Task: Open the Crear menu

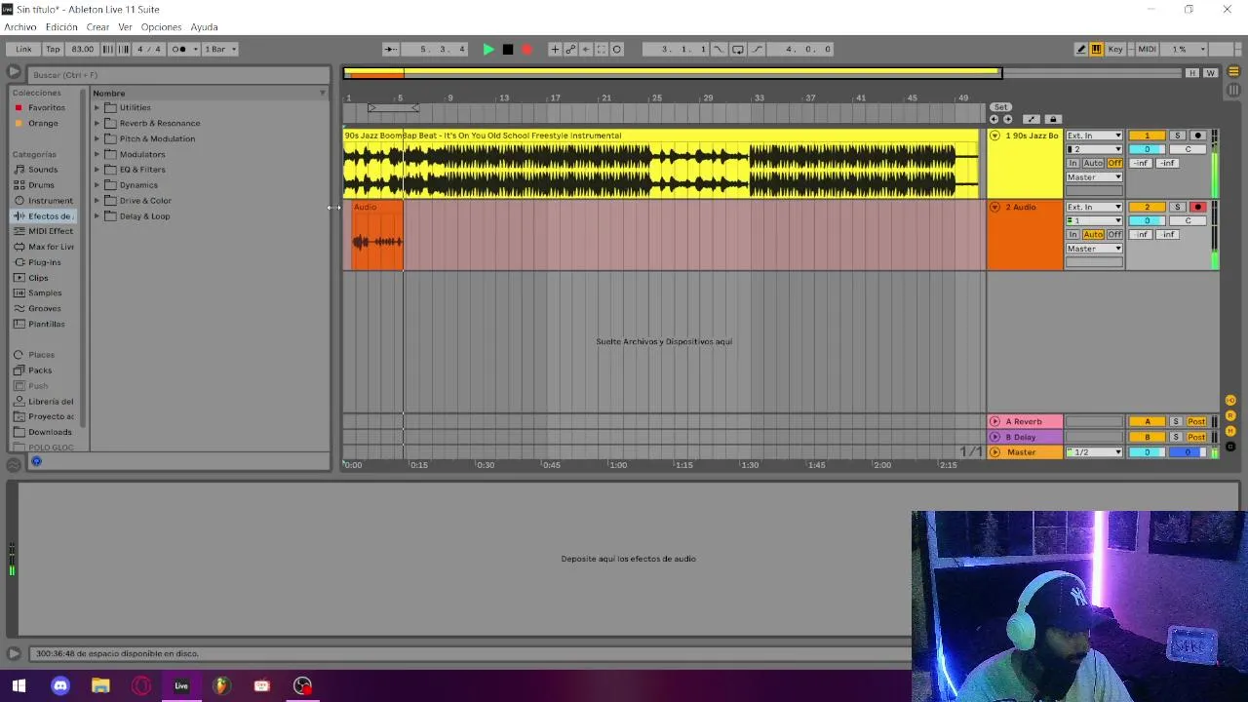Action: 97,27
